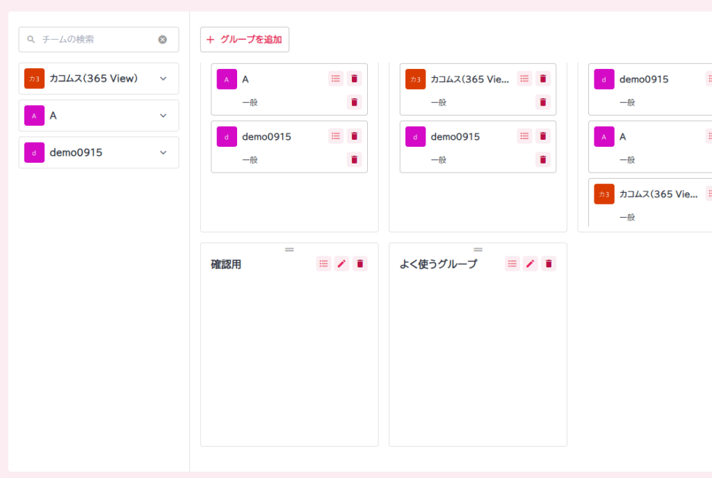
Task: Open list icon on カコムス card above demo0915
Action: click(524, 79)
